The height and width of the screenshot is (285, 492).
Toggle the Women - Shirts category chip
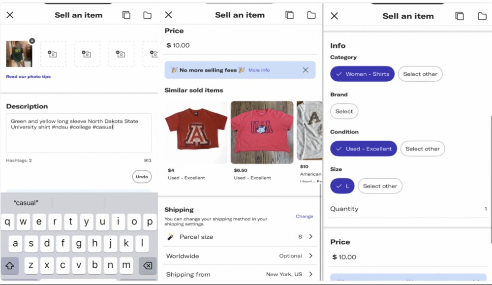(x=362, y=74)
